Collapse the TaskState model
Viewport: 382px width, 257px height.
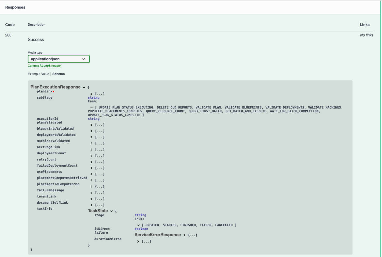click(111, 211)
